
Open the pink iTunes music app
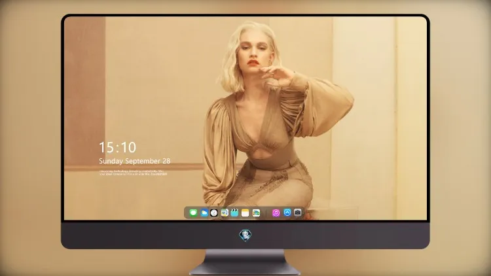point(276,213)
